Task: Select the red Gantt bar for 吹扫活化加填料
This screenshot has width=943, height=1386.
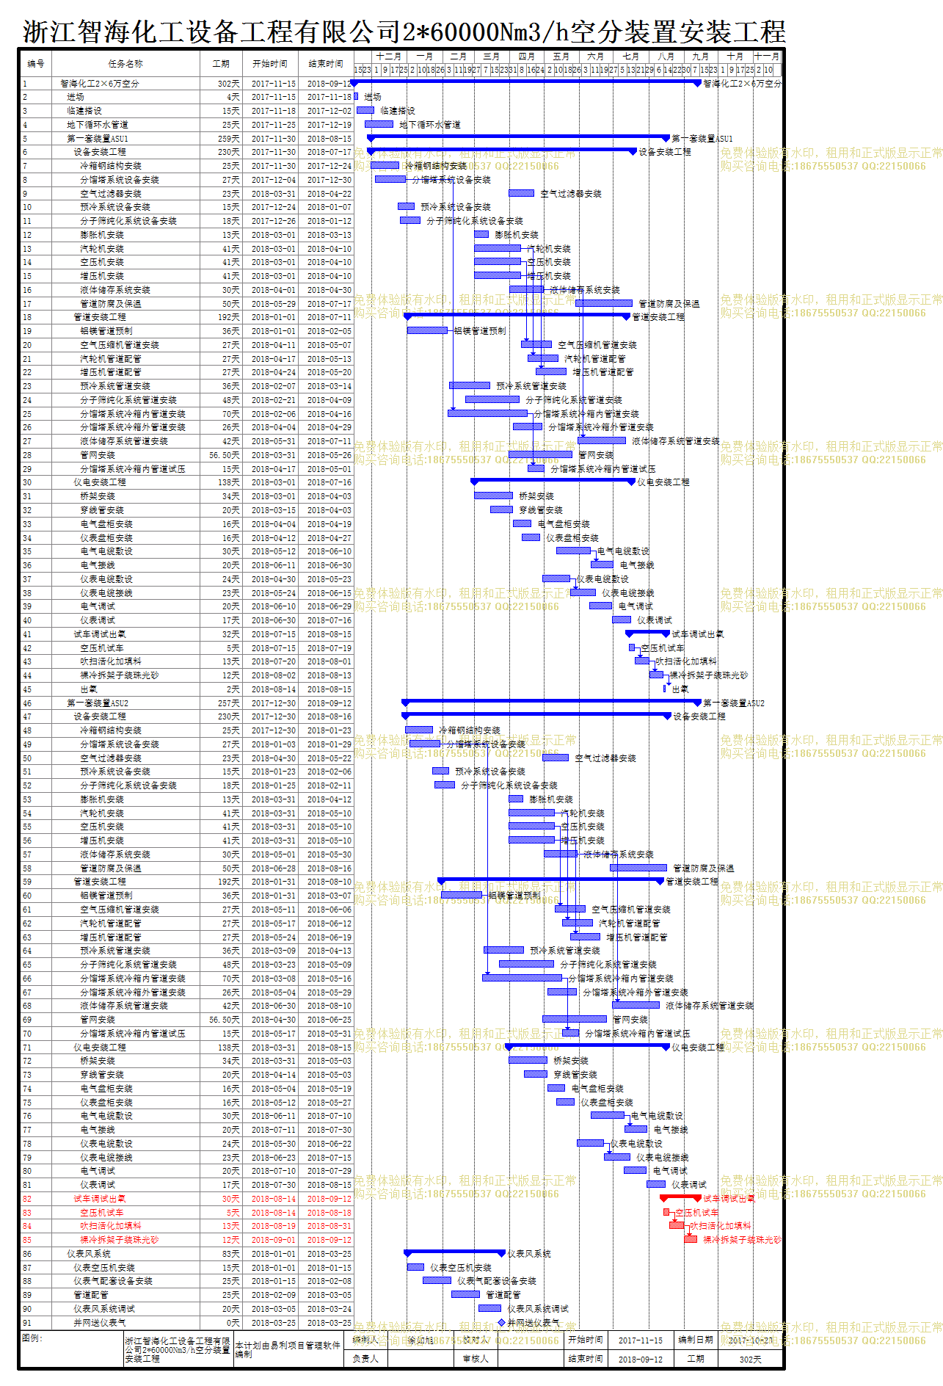Action: pos(677,1225)
